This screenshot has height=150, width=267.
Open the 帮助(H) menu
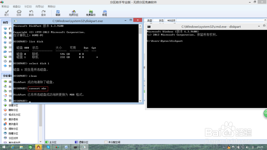[52, 6]
